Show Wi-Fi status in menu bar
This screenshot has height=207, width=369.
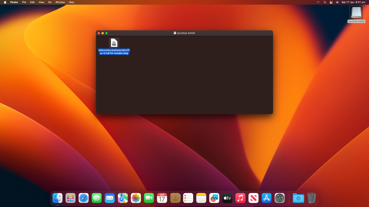coord(318,2)
